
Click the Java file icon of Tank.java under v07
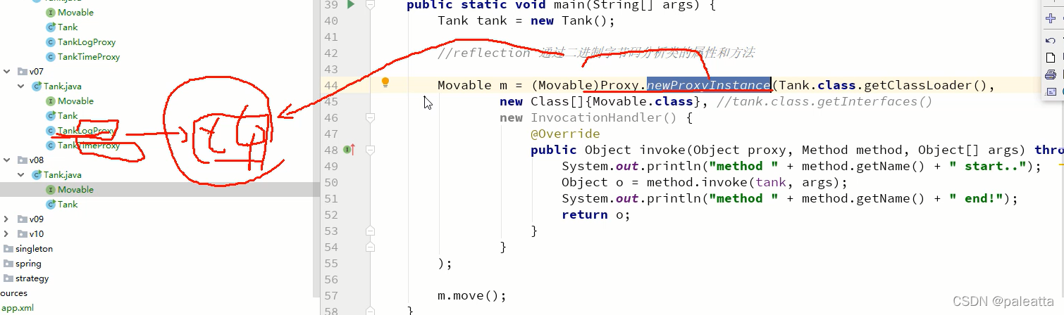click(37, 86)
